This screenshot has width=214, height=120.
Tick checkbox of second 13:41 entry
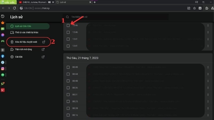(x=68, y=46)
